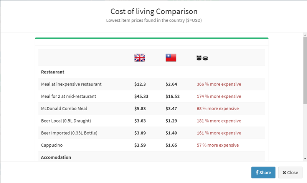This screenshot has width=307, height=183.
Task: Click the McDonald Combo Meal row label
Action: tap(63, 108)
